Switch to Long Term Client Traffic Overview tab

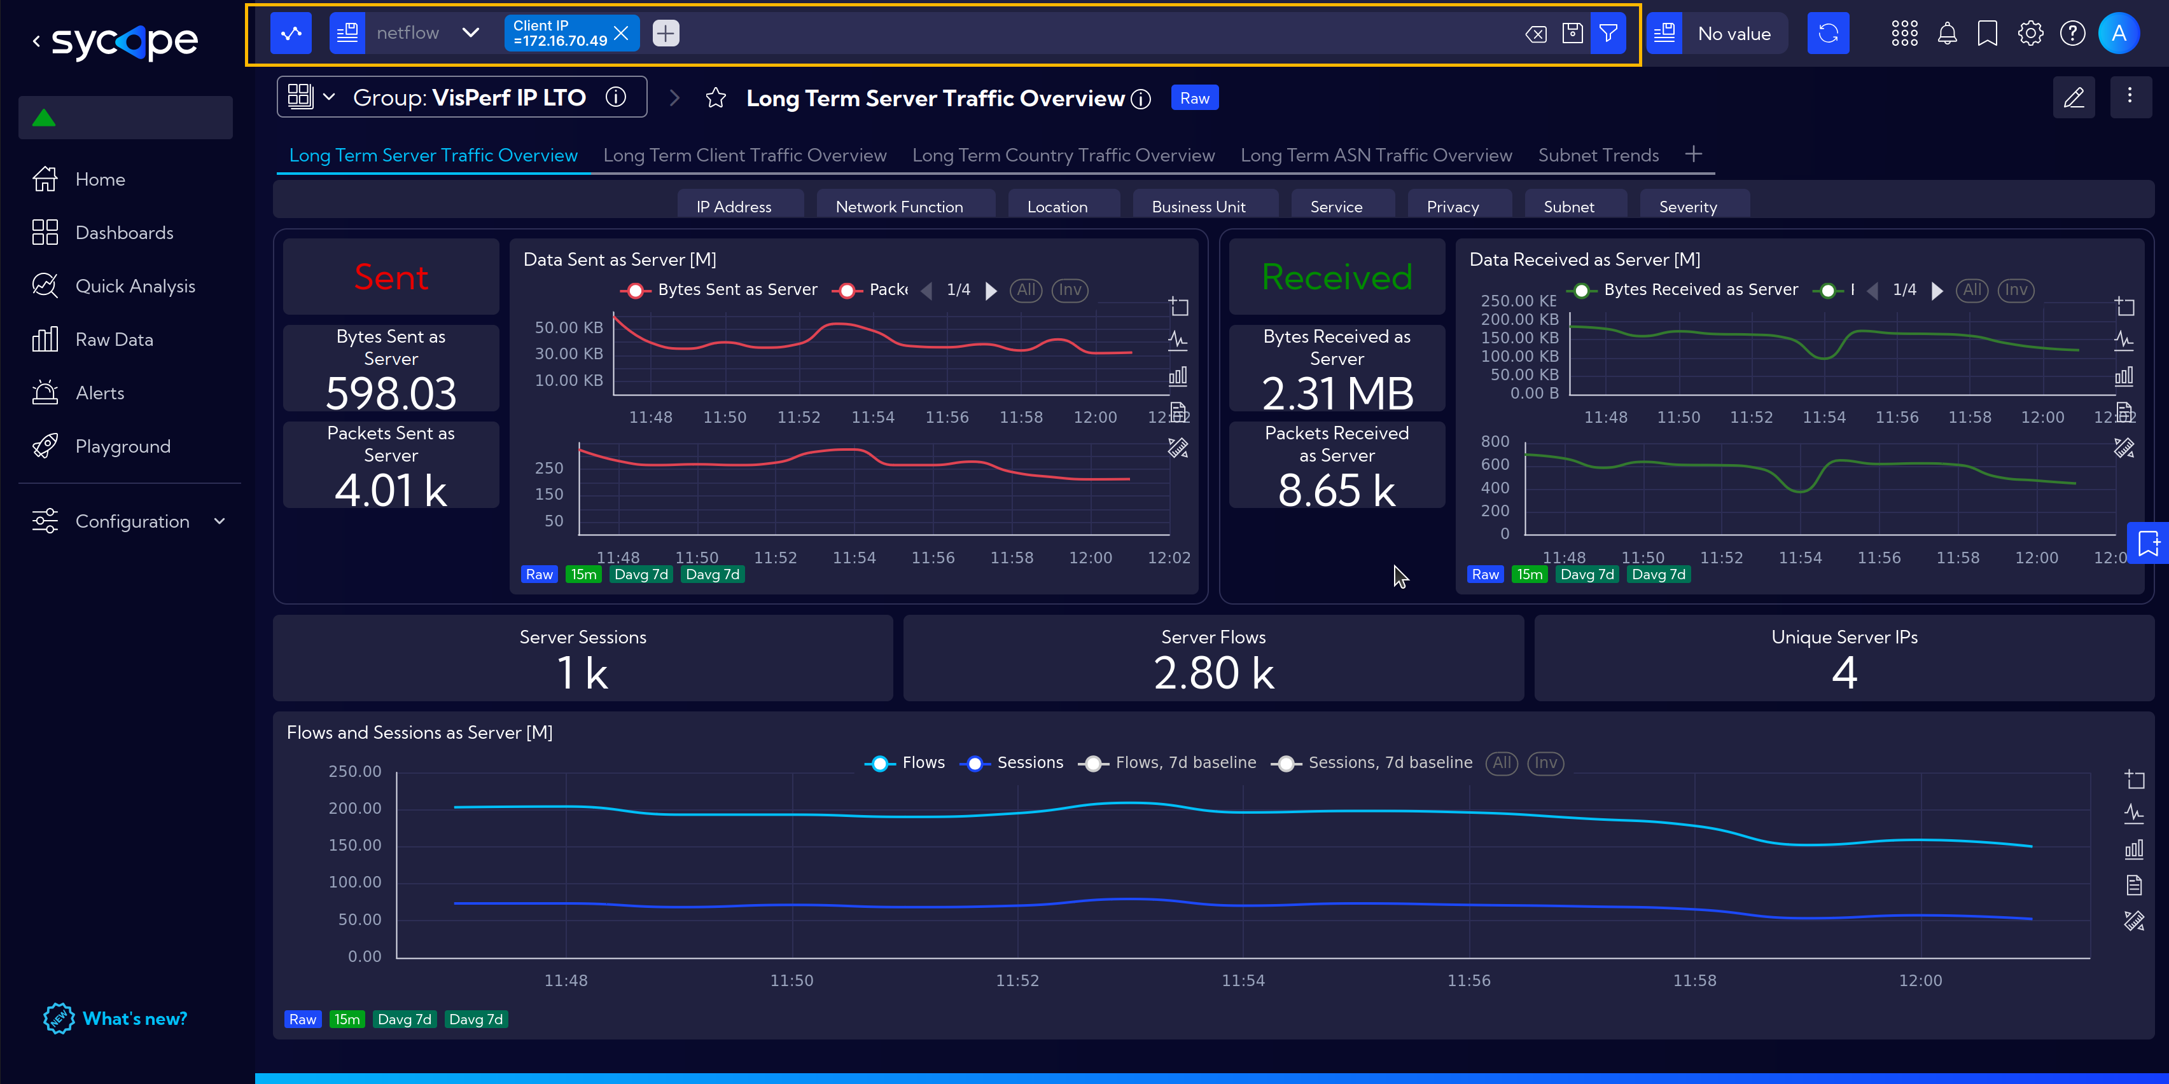click(x=744, y=155)
